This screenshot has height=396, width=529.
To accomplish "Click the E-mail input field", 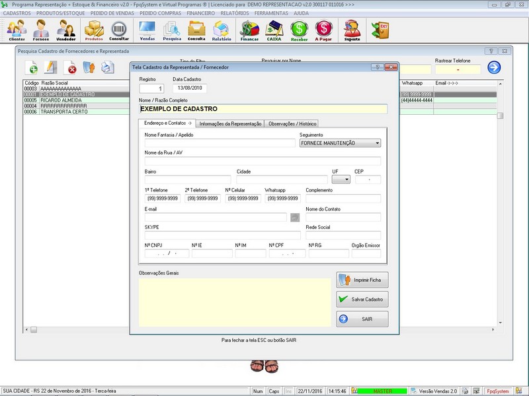I will [x=216, y=217].
